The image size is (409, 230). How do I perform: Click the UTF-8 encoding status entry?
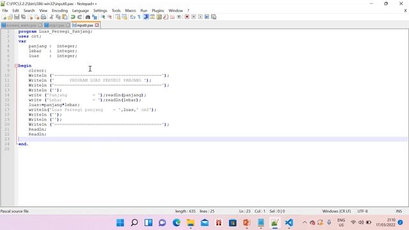(362, 211)
